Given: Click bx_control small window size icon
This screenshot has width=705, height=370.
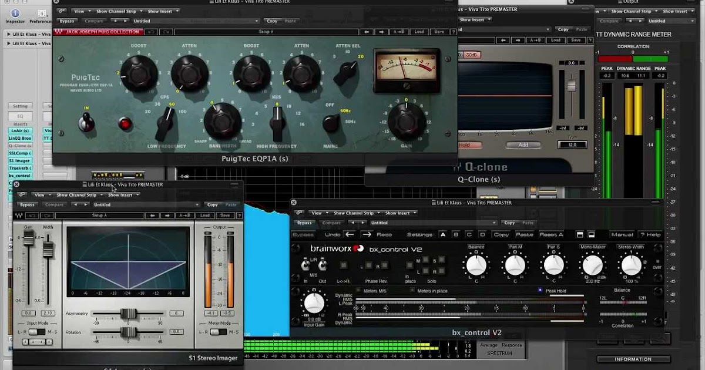Looking at the screenshot, I should (580, 234).
